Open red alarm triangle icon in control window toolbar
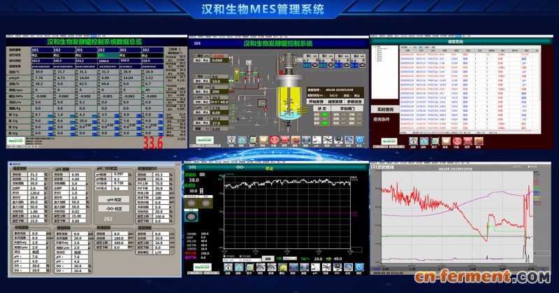Image resolution: width=559 pixels, height=293 pixels. [x=285, y=140]
